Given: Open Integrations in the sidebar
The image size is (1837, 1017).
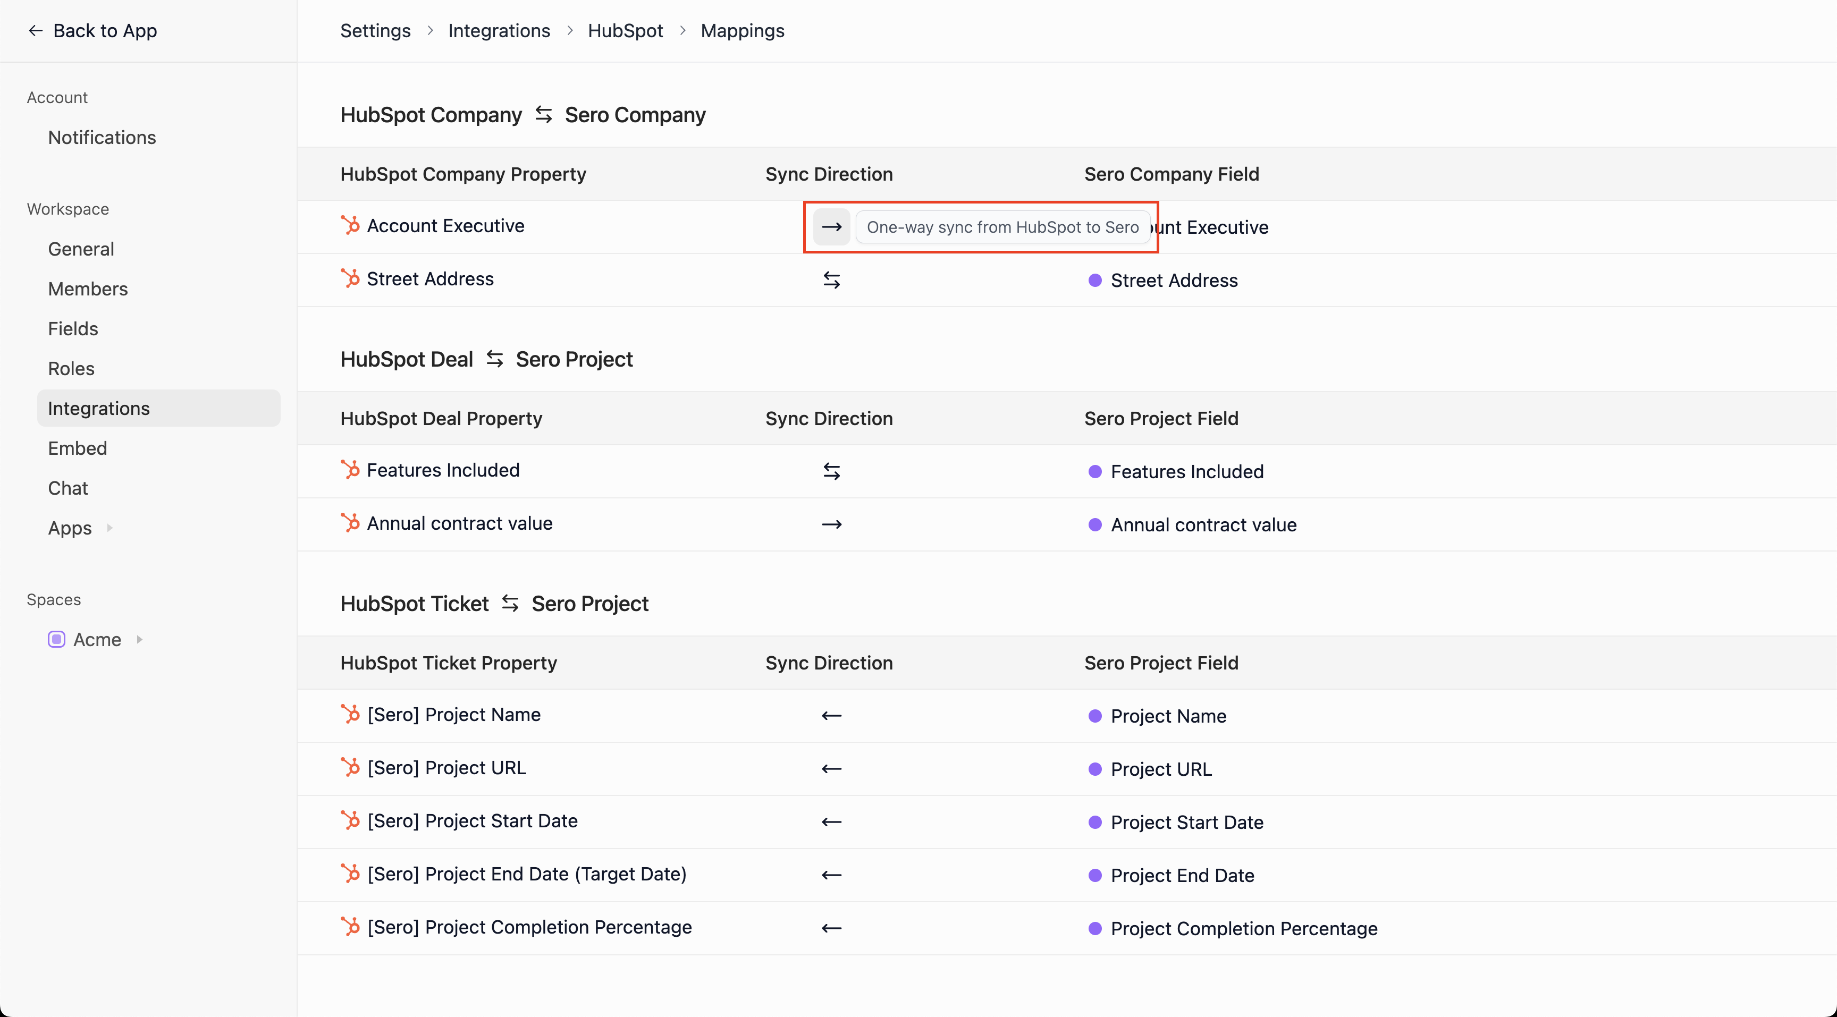Looking at the screenshot, I should click(x=99, y=409).
